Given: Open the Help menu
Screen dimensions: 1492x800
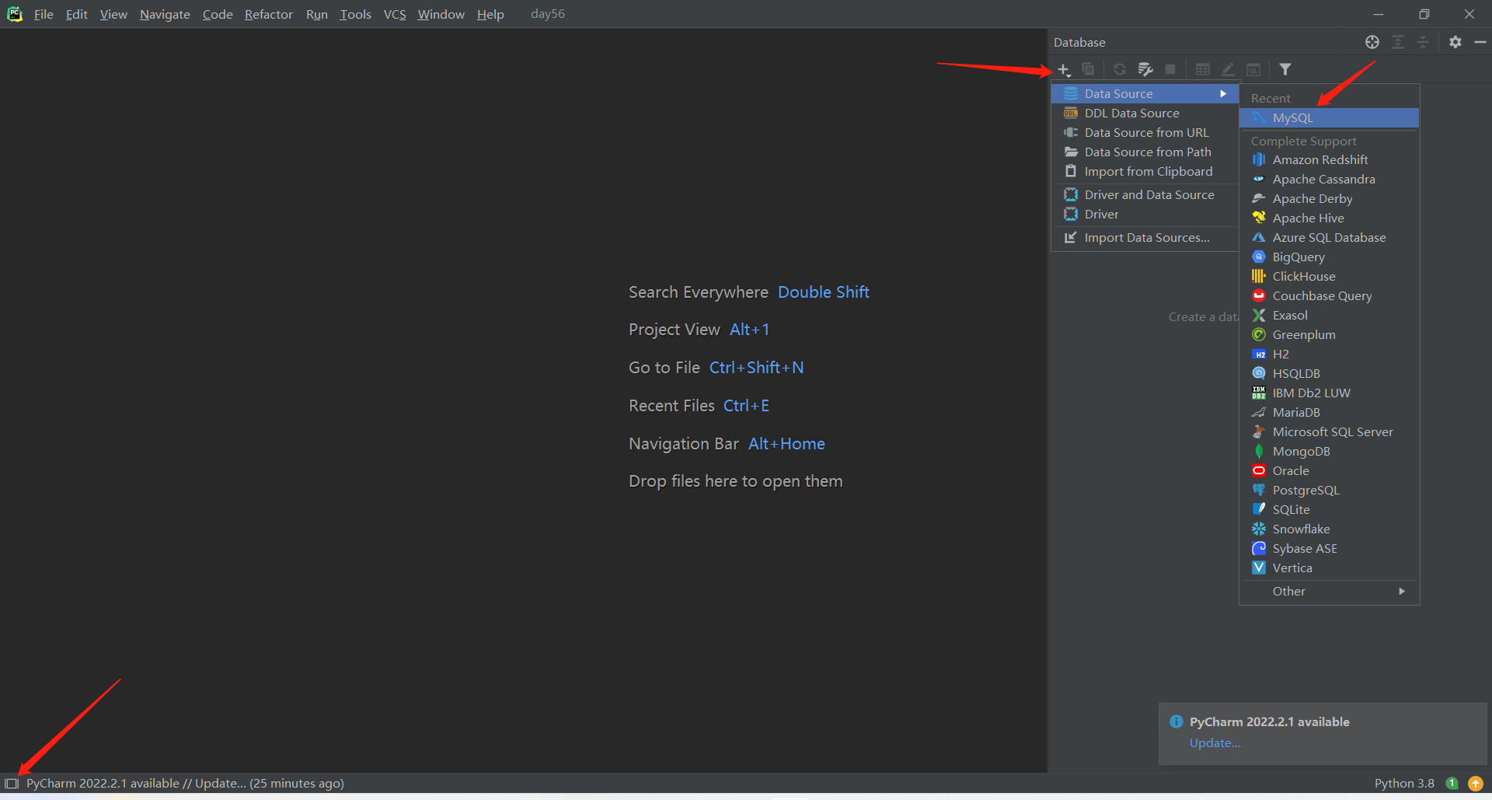Looking at the screenshot, I should [x=490, y=14].
